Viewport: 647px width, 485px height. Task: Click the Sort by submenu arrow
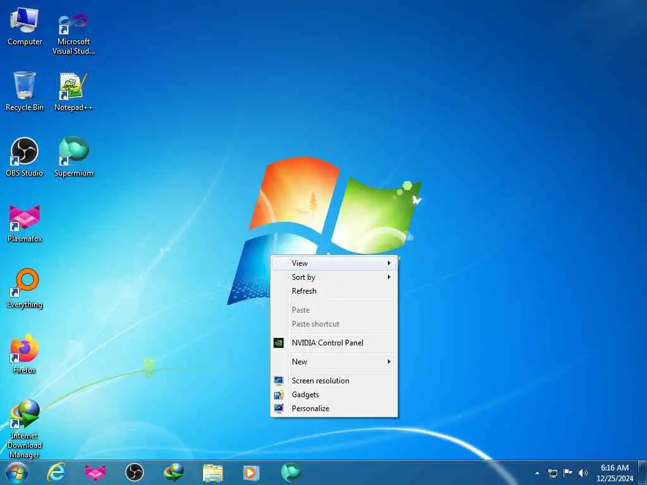[x=389, y=277]
